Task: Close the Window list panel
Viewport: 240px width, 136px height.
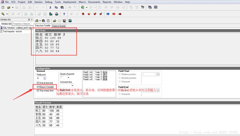Action: 31,20
